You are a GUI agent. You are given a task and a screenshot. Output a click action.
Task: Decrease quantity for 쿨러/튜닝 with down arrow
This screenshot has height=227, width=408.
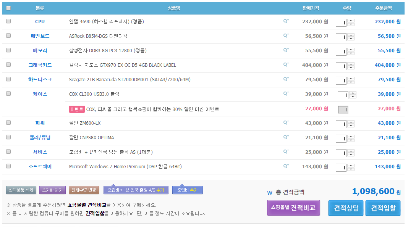(351, 140)
